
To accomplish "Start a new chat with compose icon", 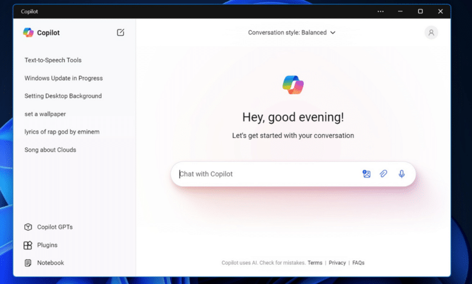I will [x=120, y=33].
